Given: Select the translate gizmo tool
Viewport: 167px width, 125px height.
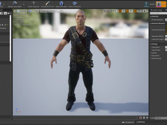Looking at the screenshot, I should (x=105, y=11).
